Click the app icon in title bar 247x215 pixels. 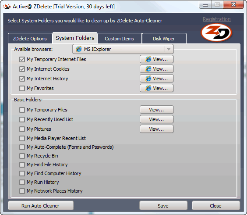(x=7, y=7)
